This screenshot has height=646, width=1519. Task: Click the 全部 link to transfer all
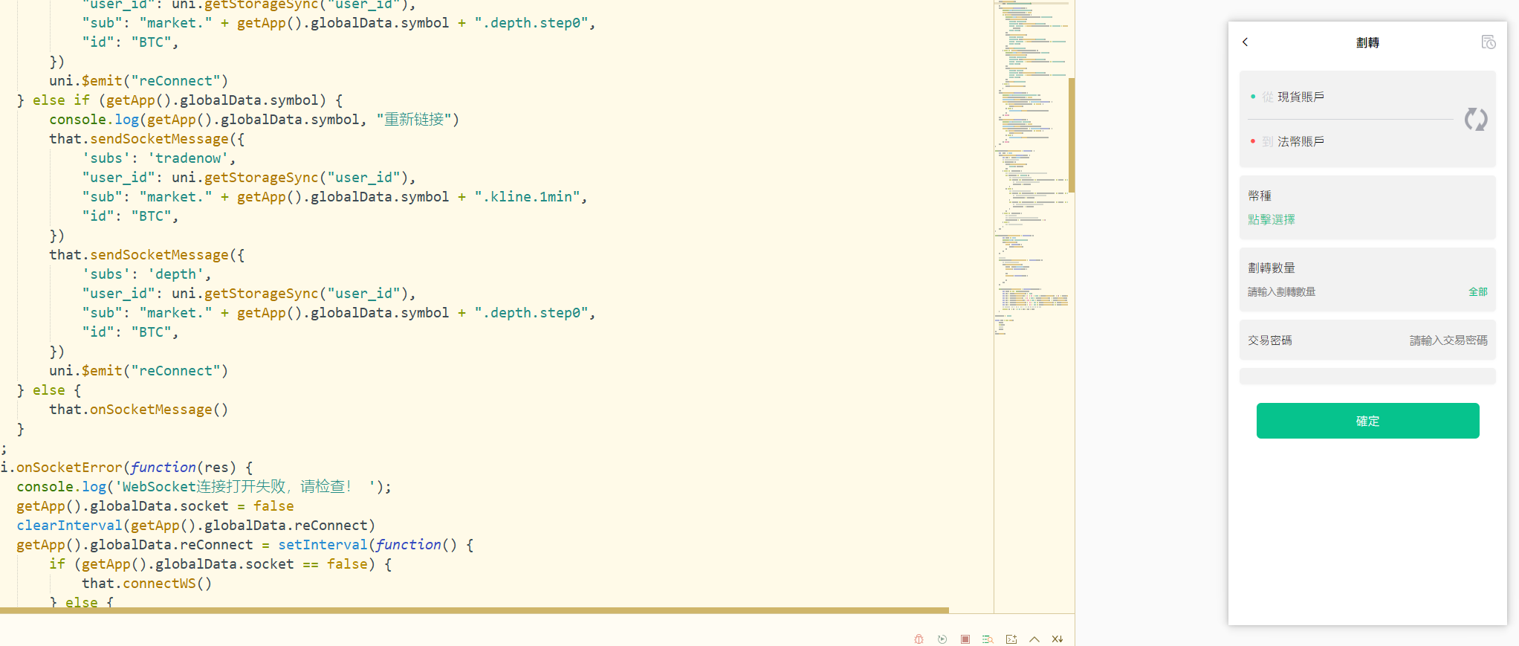[x=1477, y=292]
